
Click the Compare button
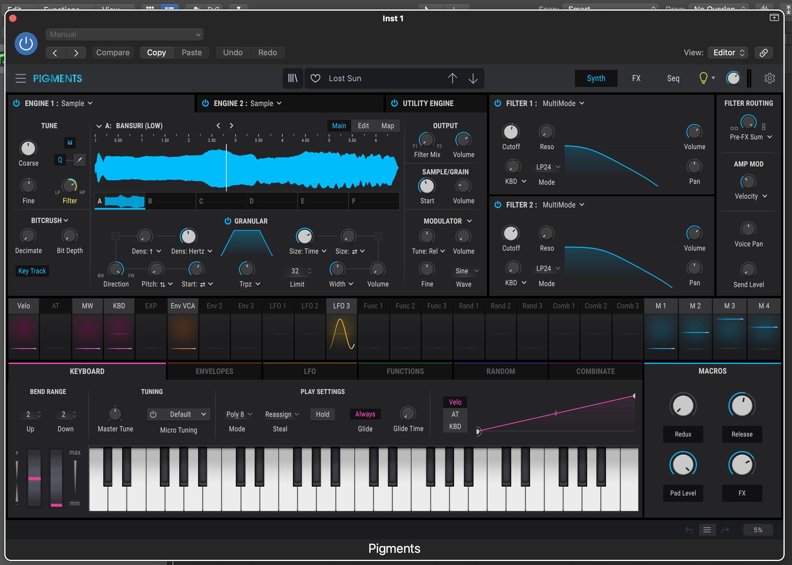point(113,53)
